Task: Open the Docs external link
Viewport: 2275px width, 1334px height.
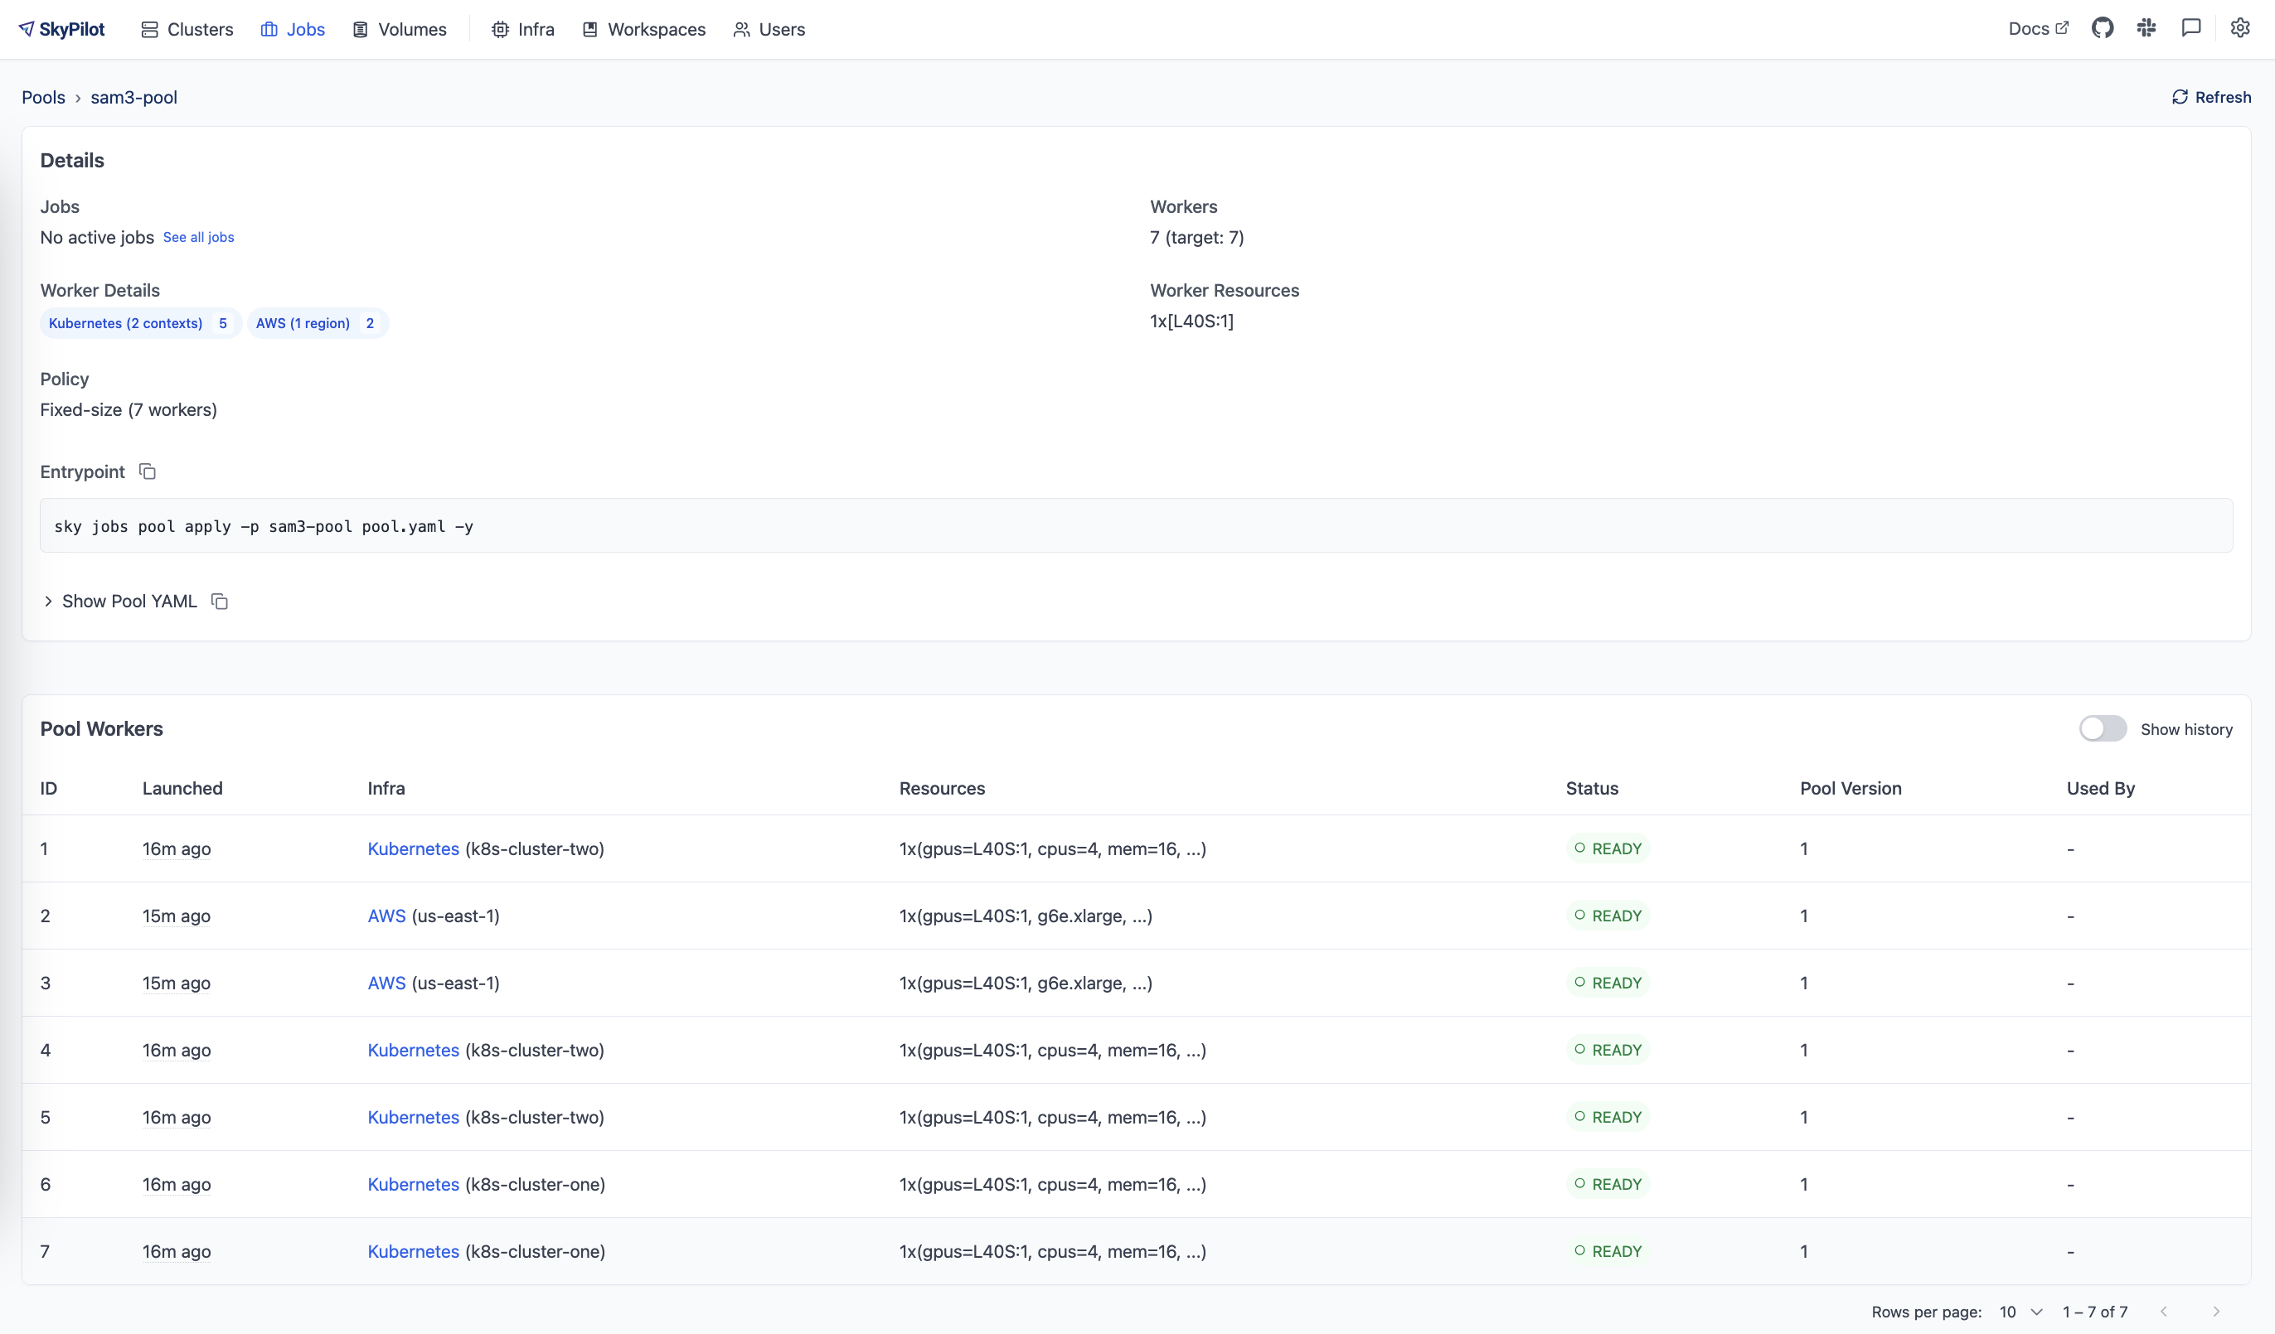Action: (x=2039, y=28)
